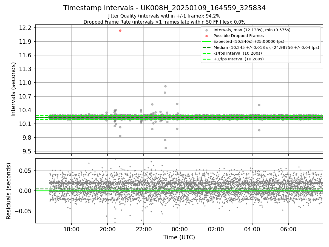
Task: Click the 'Dropped Frame Rate' 0.0% subtitle line
Action: coord(164,22)
